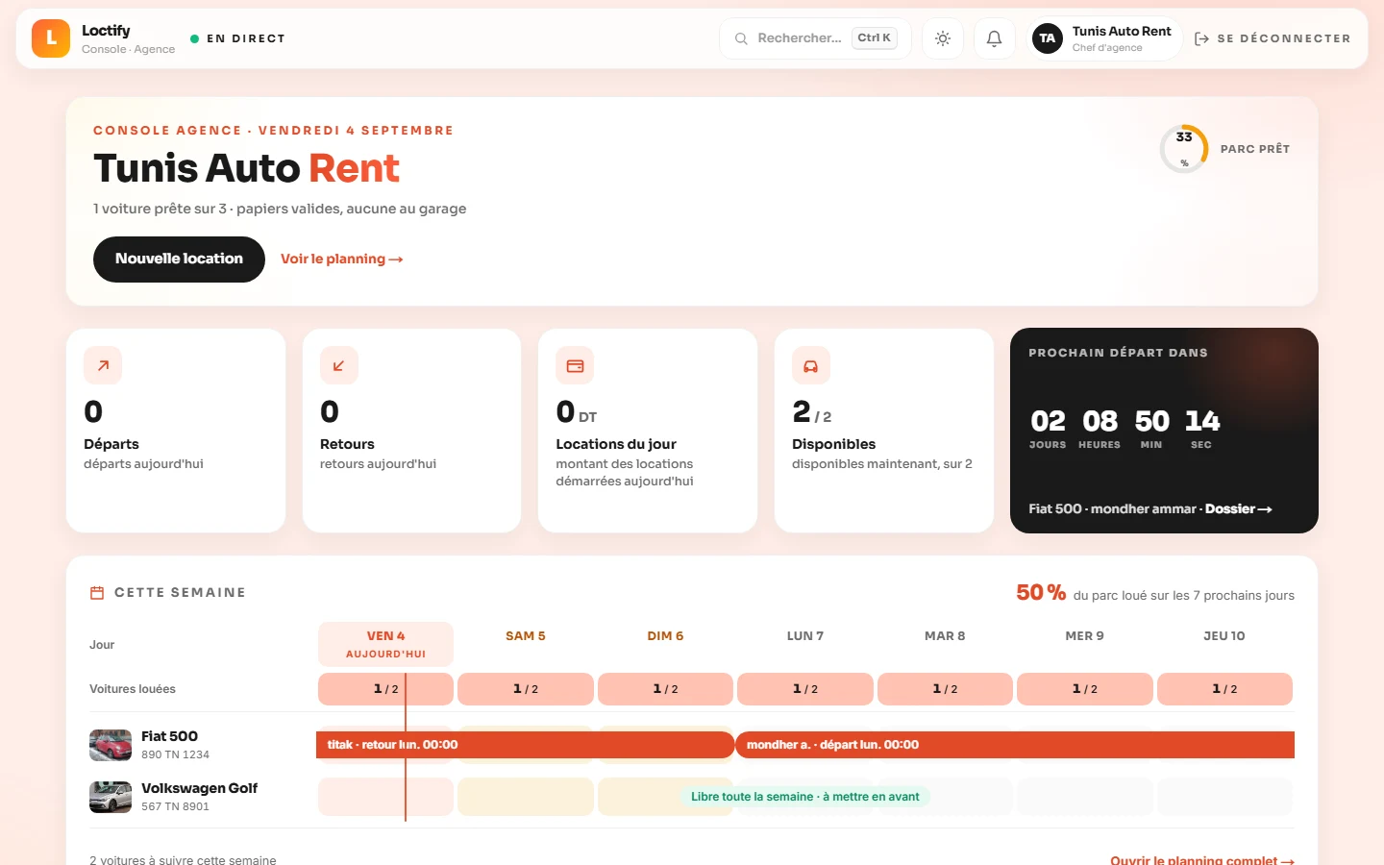
Task: Click the Locations du jour label
Action: coord(616,444)
